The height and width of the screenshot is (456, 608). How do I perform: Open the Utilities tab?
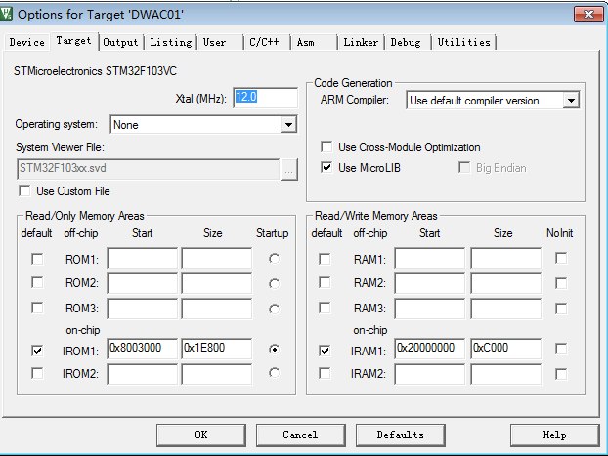(x=463, y=42)
